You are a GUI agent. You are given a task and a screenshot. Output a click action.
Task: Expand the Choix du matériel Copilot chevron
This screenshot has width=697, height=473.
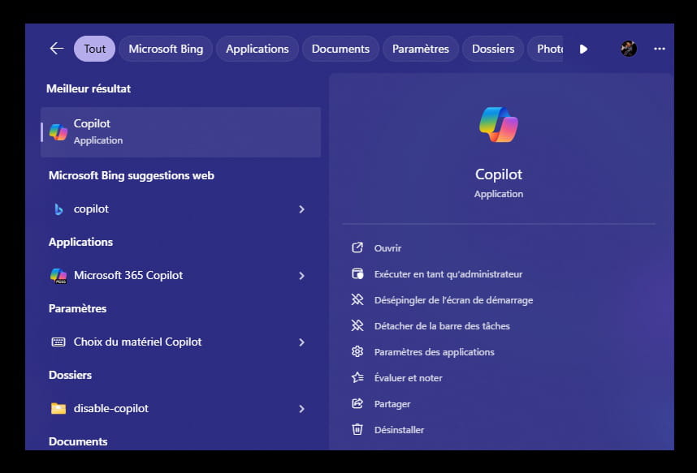coord(302,342)
